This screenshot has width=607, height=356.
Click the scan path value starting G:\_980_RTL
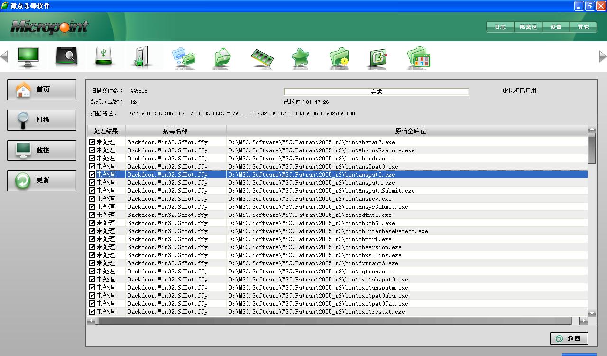coord(242,113)
